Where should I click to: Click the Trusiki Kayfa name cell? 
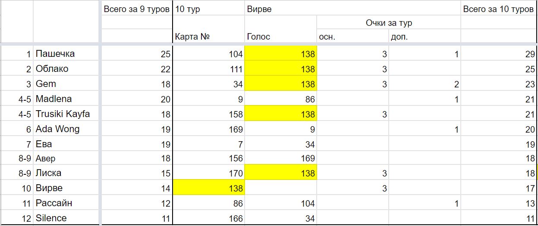click(67, 114)
